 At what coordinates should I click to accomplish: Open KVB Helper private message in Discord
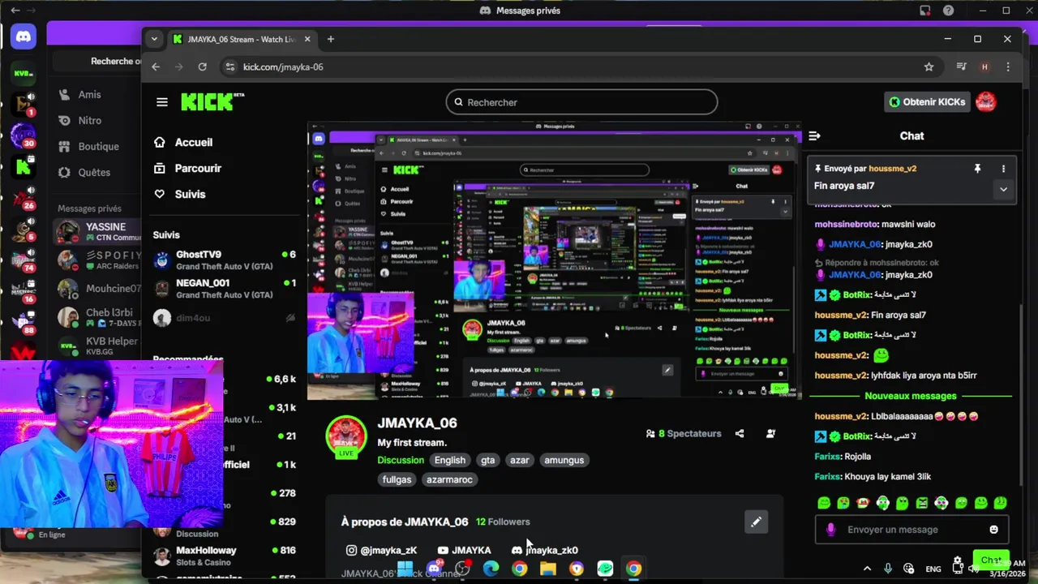[98, 346]
